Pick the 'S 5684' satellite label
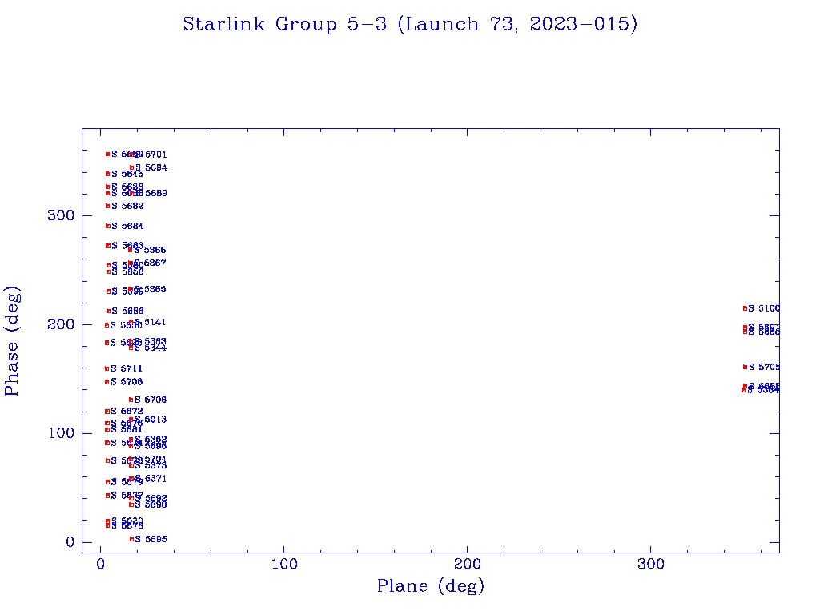Image resolution: width=820 pixels, height=615 pixels. (127, 227)
